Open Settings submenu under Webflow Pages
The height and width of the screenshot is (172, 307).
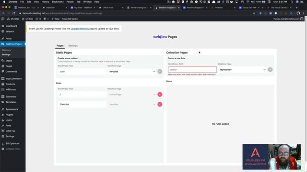click(x=6, y=54)
